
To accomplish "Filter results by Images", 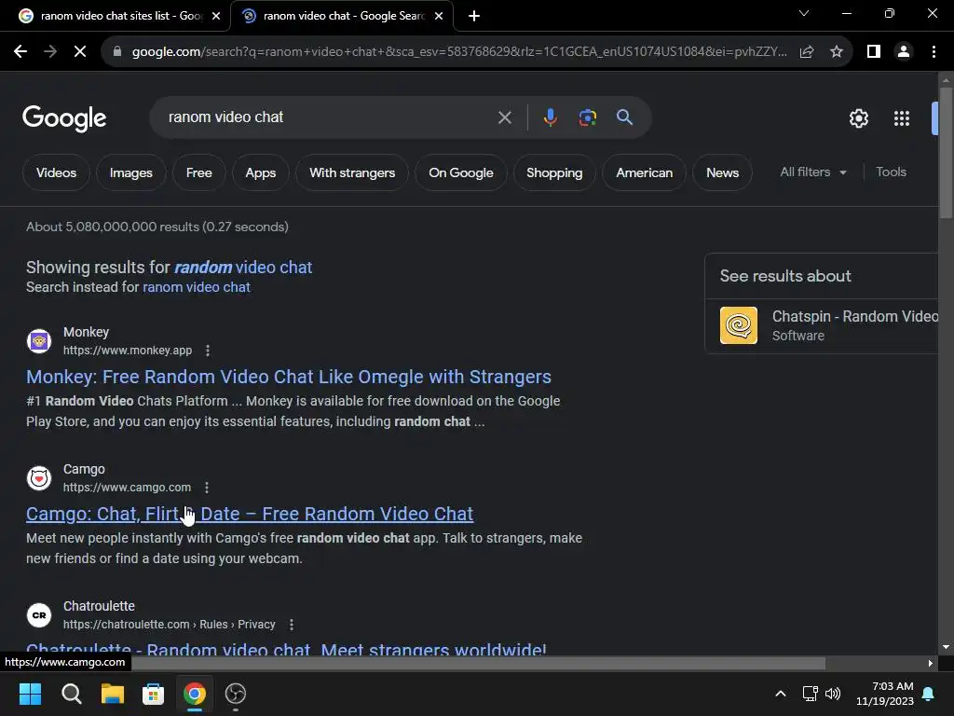I will click(x=130, y=172).
